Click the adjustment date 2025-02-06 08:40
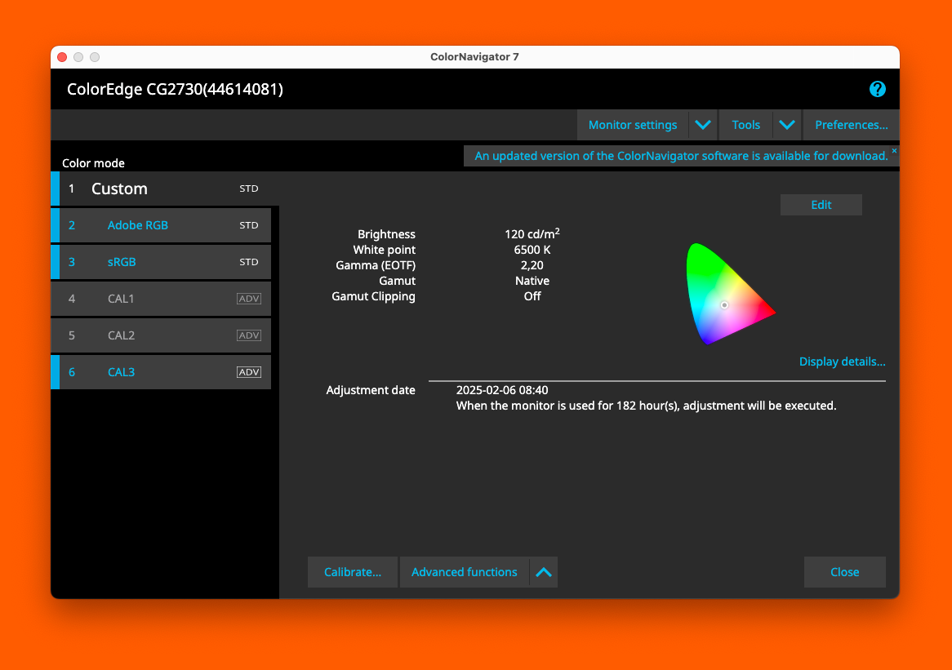Viewport: 952px width, 670px height. [502, 390]
